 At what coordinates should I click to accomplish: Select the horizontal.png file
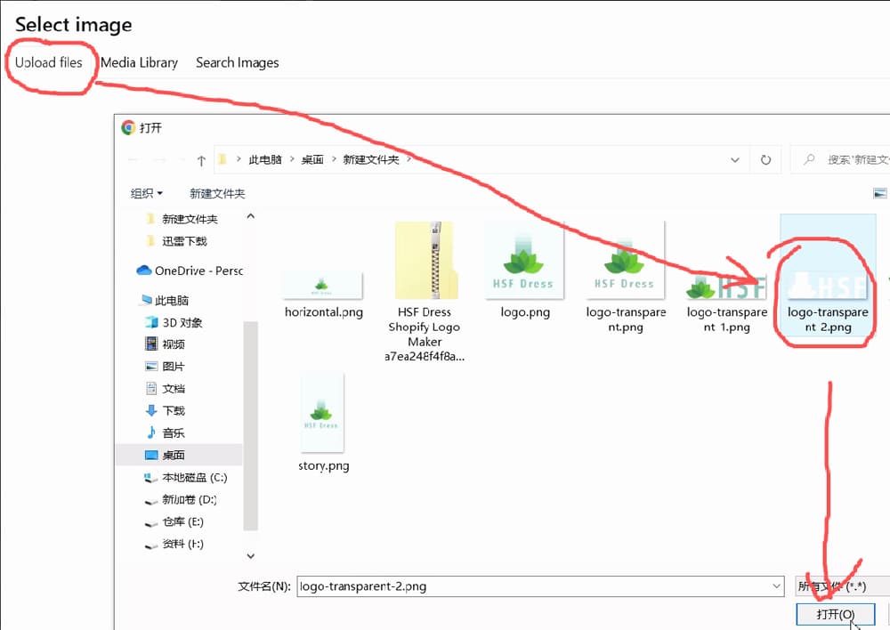[x=324, y=294]
